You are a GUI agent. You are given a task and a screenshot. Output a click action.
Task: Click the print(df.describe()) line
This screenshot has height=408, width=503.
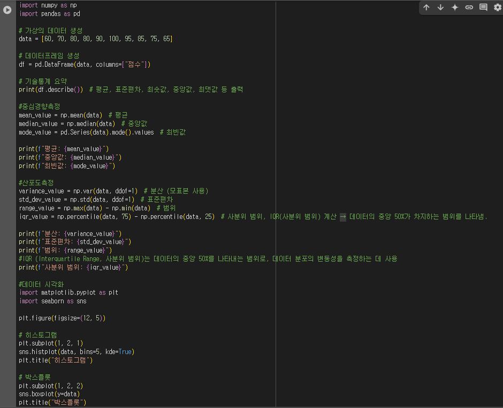tap(131, 89)
